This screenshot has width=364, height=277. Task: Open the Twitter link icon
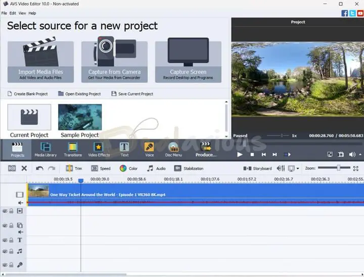point(352,13)
